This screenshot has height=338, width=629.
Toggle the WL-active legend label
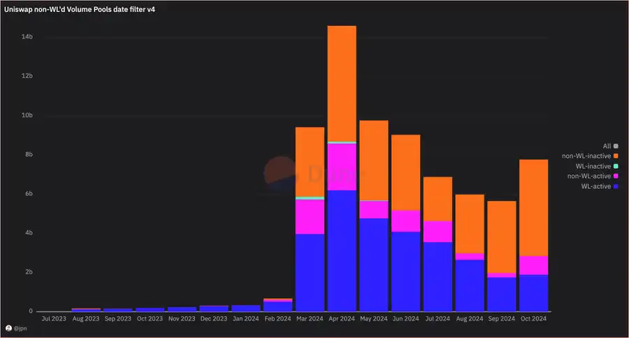click(595, 186)
